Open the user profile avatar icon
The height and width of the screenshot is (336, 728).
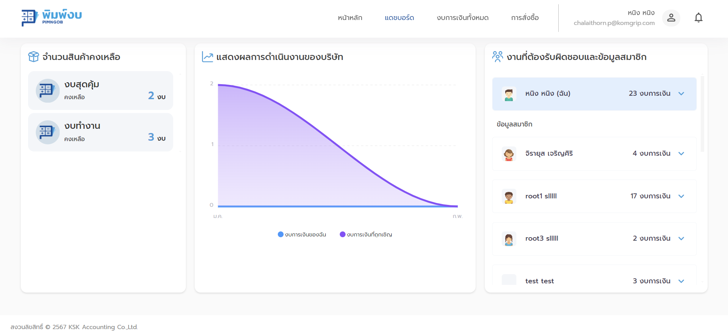click(x=671, y=18)
